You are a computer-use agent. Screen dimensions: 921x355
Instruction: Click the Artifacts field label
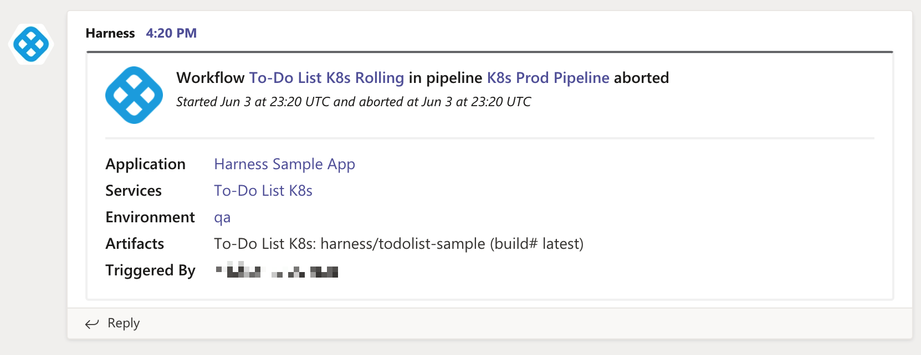click(135, 244)
